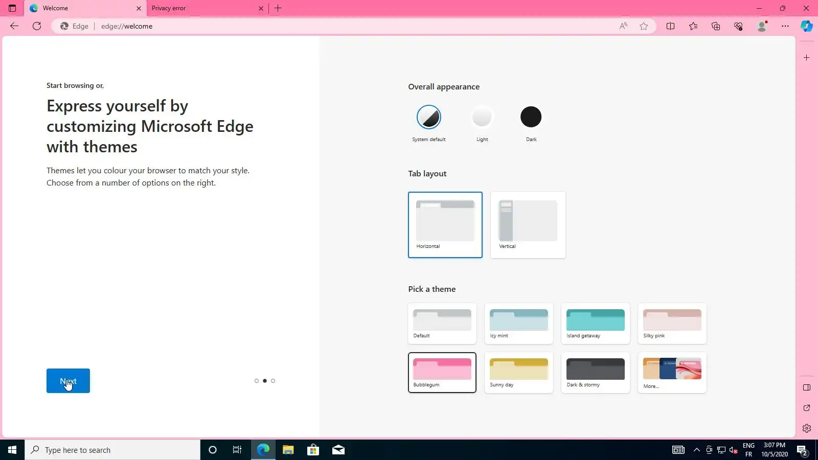Go back to the previous page
Screen dimensions: 818x460
pos(14,26)
